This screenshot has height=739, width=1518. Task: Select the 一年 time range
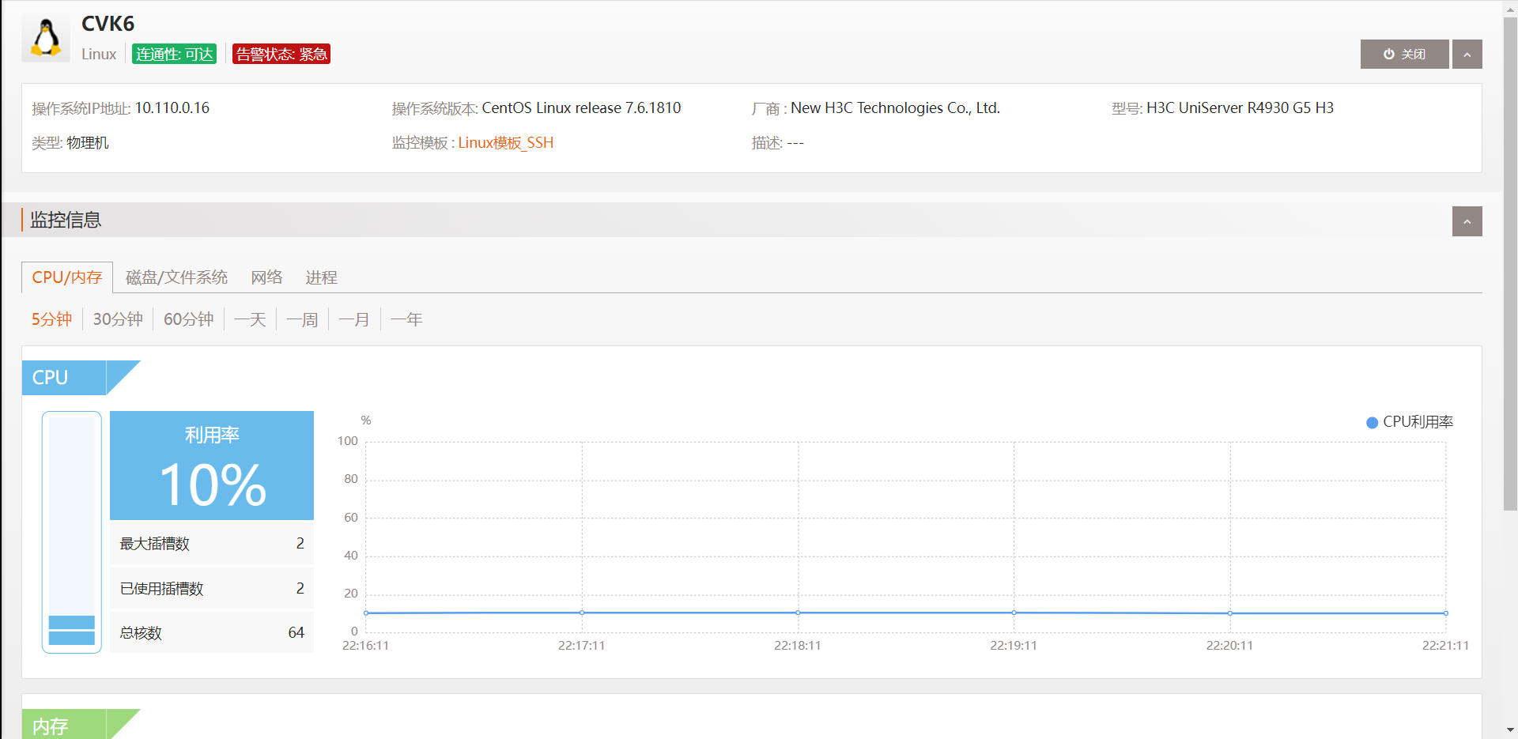[x=406, y=319]
